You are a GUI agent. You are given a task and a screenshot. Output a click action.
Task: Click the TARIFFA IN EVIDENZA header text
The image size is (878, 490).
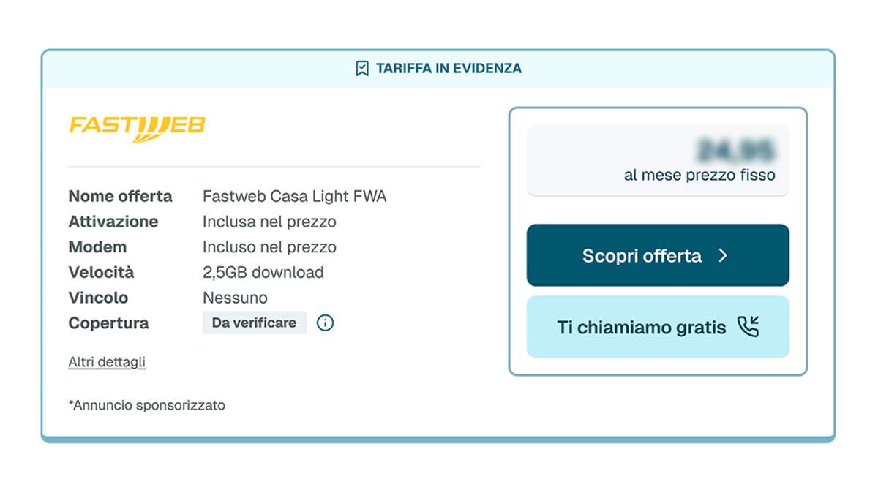(x=449, y=69)
